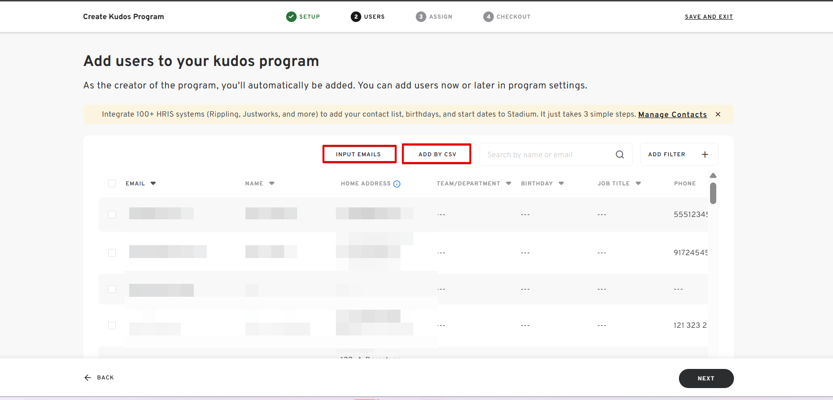Image resolution: width=833 pixels, height=400 pixels.
Task: Click the scrollbar up arrow in table
Action: [713, 175]
